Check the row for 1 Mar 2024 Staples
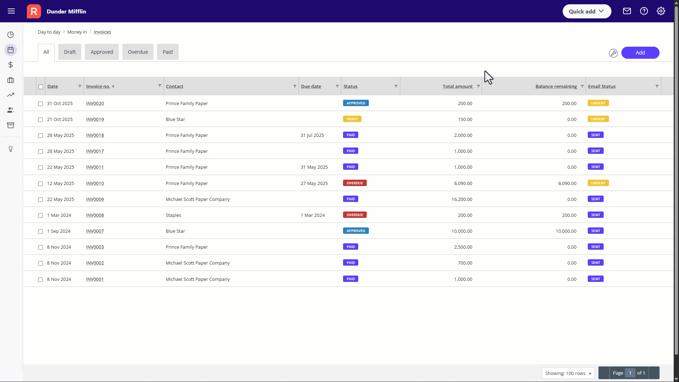The image size is (679, 382). pos(41,216)
